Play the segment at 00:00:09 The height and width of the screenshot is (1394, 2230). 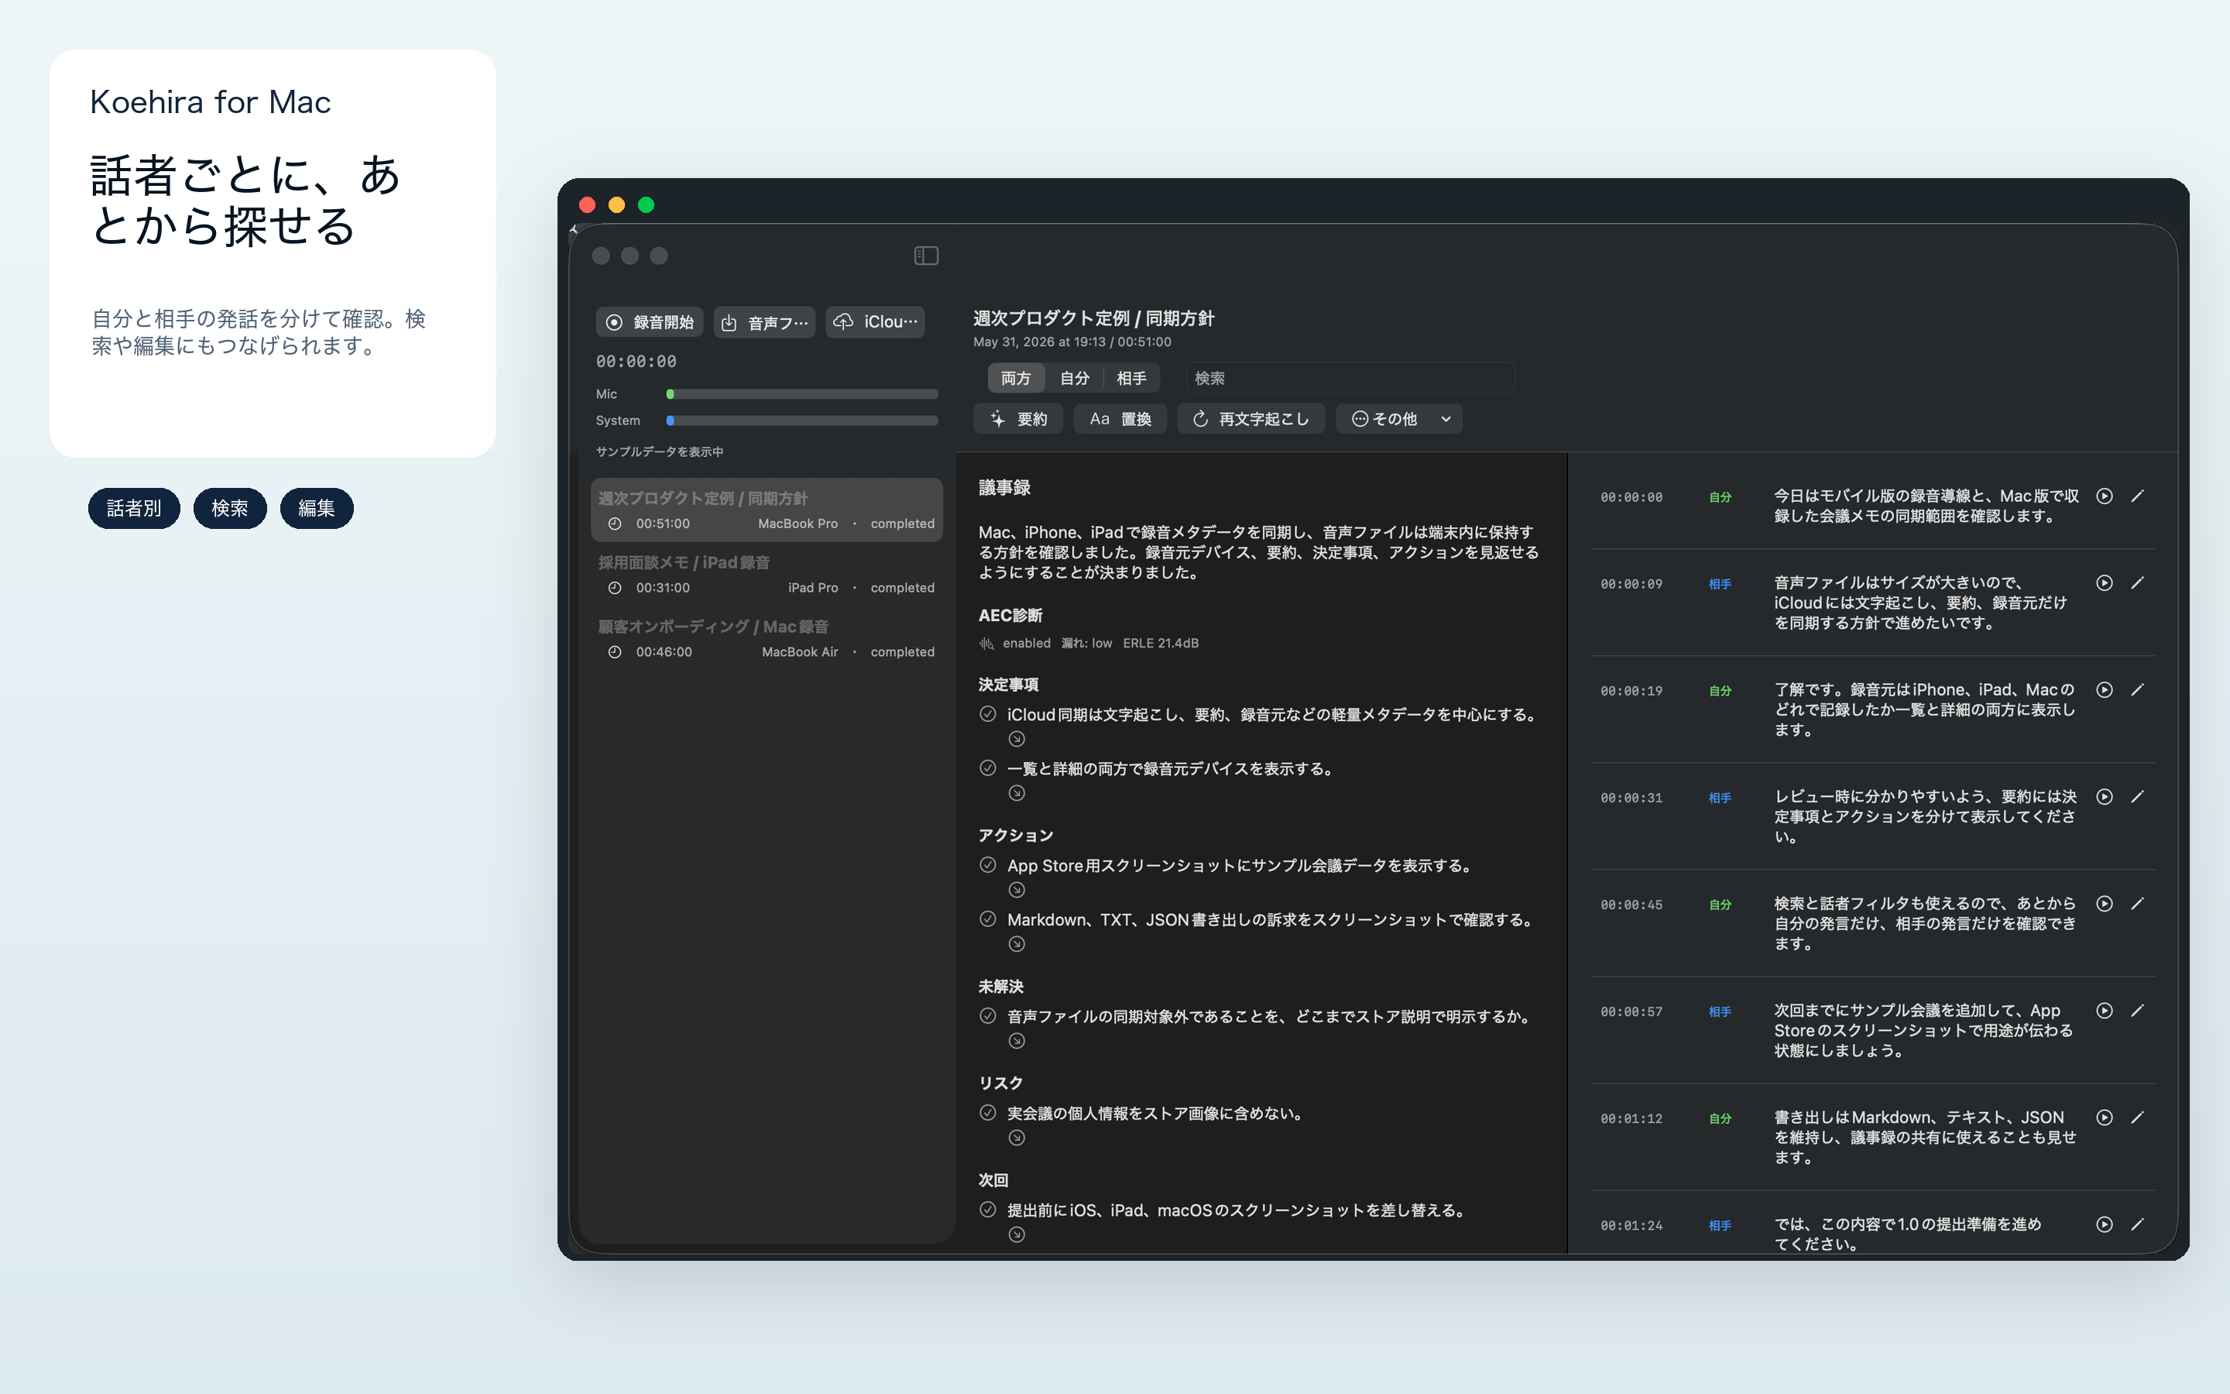click(x=2104, y=582)
